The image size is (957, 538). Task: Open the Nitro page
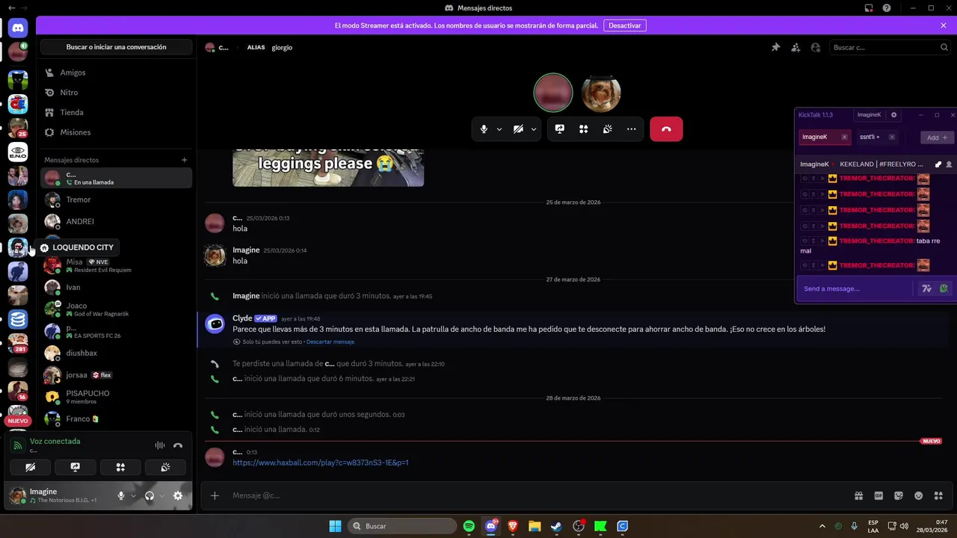(117, 93)
